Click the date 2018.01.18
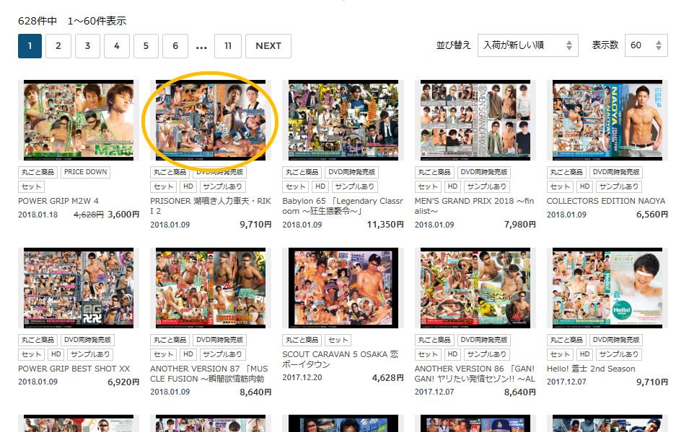Viewport: 689px width, 432px height. [x=38, y=215]
